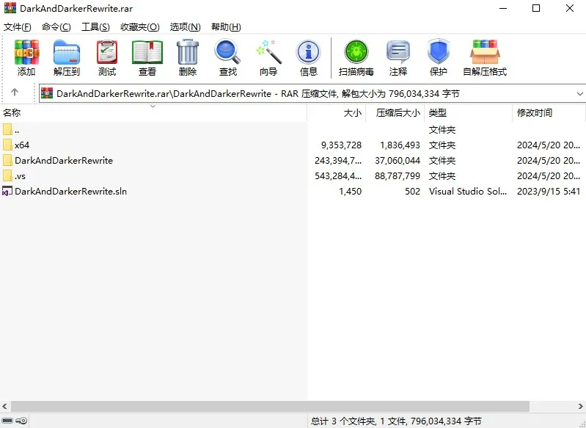Click the x64 folder icon

[7, 145]
